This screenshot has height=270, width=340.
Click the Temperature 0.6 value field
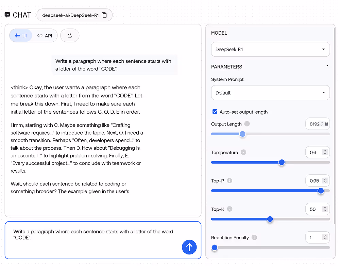tap(318, 152)
